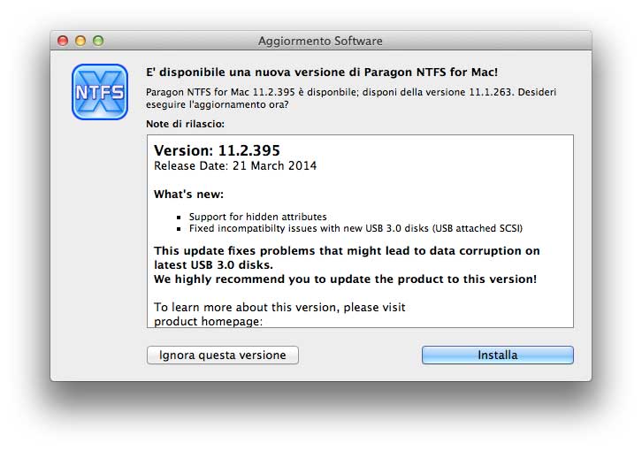Click the Version: 11.2.395 heading
The image size is (642, 451).
point(217,150)
